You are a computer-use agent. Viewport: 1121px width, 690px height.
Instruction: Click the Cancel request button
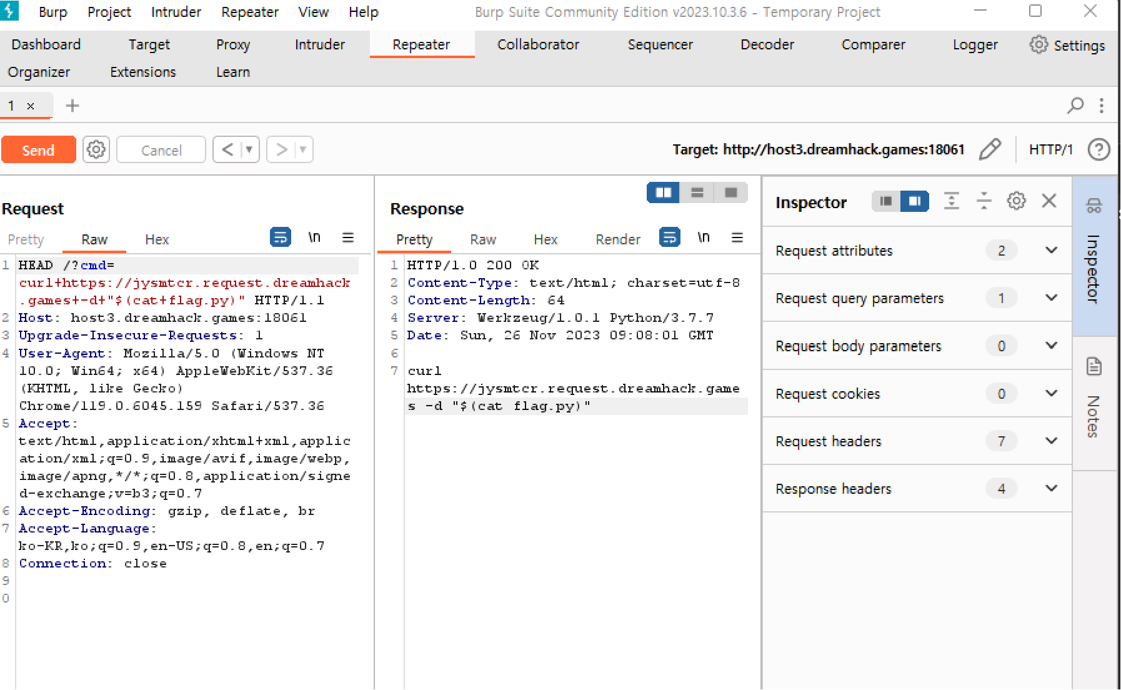tap(161, 150)
